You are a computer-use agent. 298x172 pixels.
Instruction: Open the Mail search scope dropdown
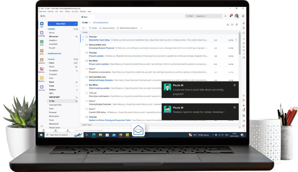193,16
